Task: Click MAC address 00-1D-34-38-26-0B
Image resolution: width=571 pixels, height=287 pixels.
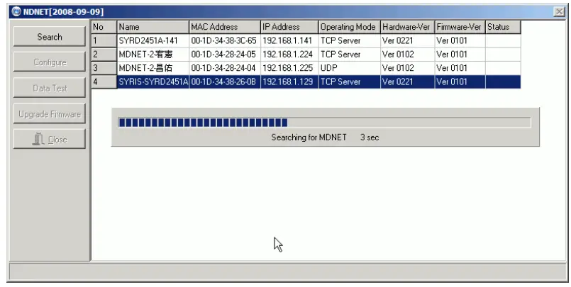Action: pyautogui.click(x=225, y=81)
